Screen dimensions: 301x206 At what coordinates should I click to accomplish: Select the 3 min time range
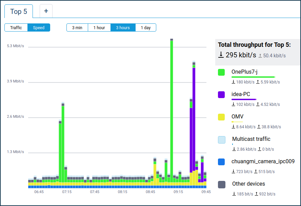77,27
